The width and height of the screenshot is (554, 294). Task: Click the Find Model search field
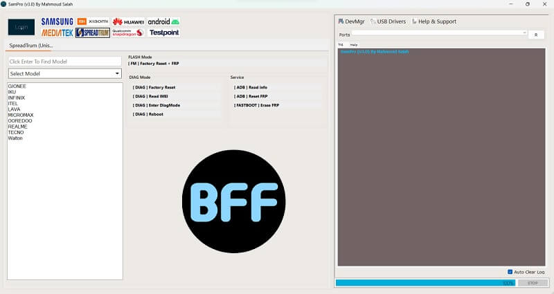[x=65, y=62]
